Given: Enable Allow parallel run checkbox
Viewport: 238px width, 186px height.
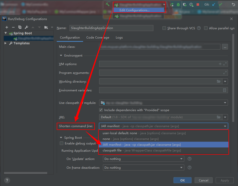Looking at the screenshot, I should [x=206, y=28].
